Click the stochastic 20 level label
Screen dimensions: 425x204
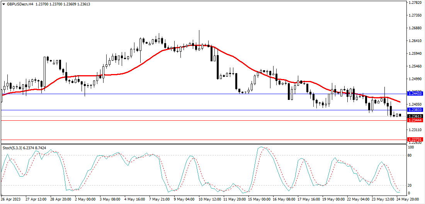coord(410,185)
